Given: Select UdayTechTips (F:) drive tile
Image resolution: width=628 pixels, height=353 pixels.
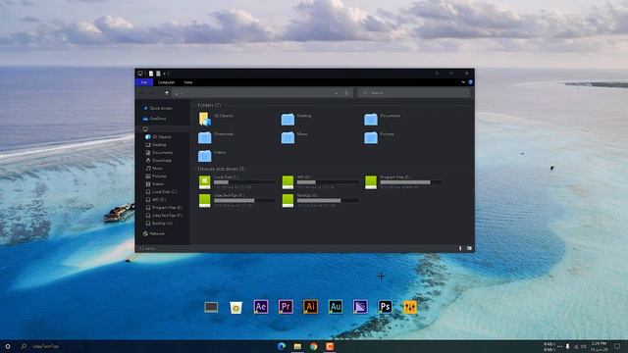Looking at the screenshot, I should point(236,200).
